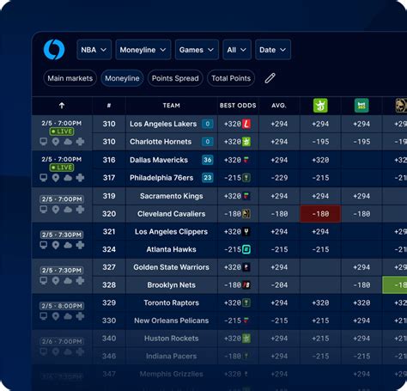Select Los Angeles Lakers team name
Screen dimensions: 407x391
point(163,124)
